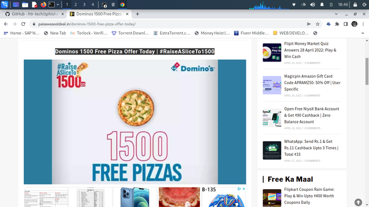Switch to workspace 3

tap(84, 4)
